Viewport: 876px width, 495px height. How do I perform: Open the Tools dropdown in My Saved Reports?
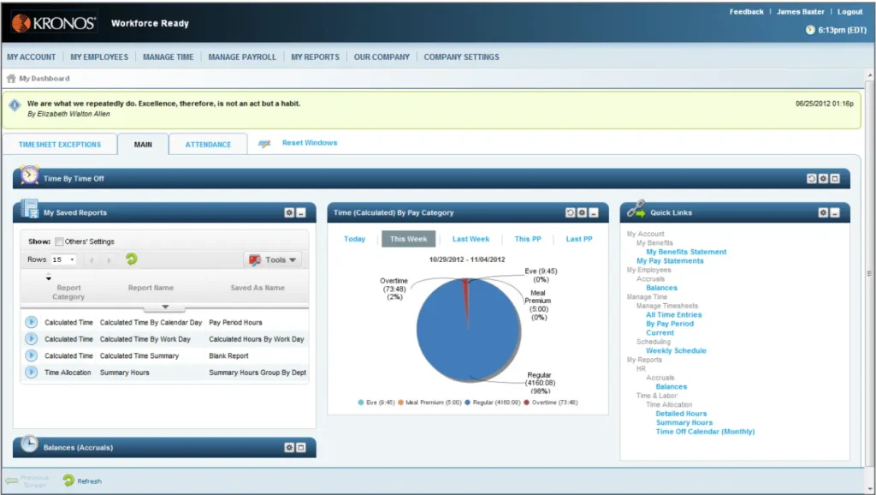point(273,259)
